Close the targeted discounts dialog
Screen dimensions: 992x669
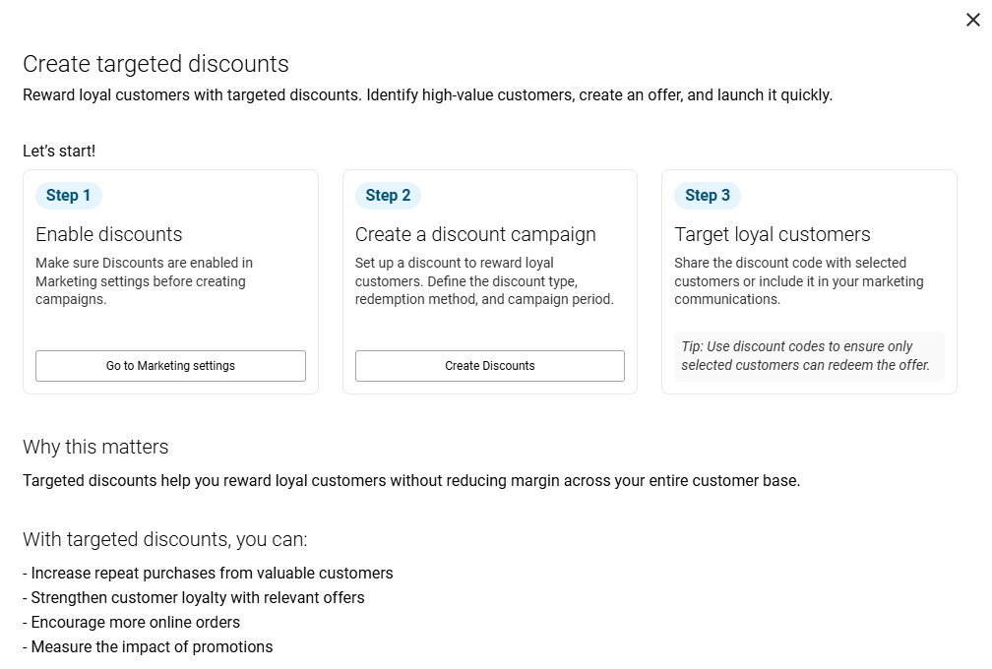pos(972,20)
